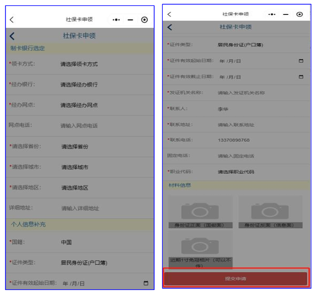The height and width of the screenshot is (294, 315).
Task: Select province via 请选择省份
Action: pyautogui.click(x=75, y=147)
